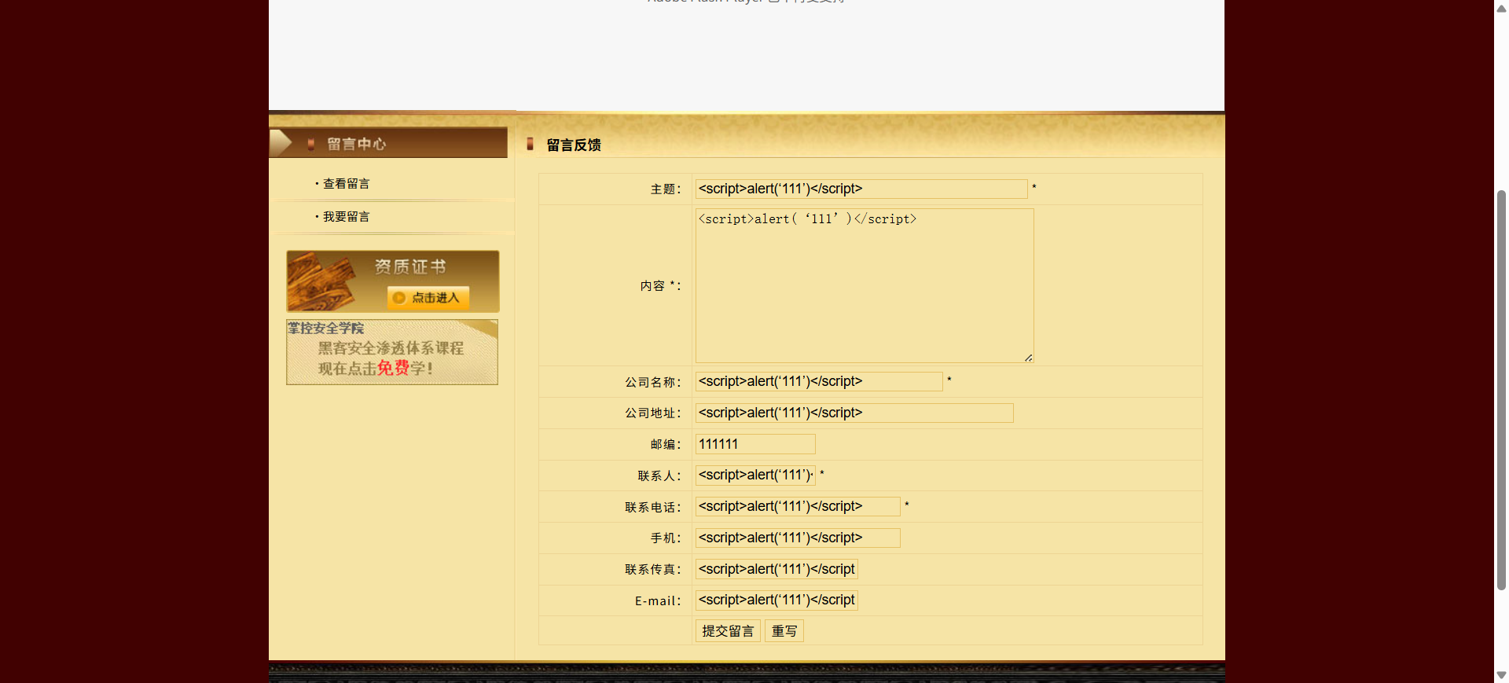Click inside the 内容 text area
The height and width of the screenshot is (683, 1509).
point(865,285)
